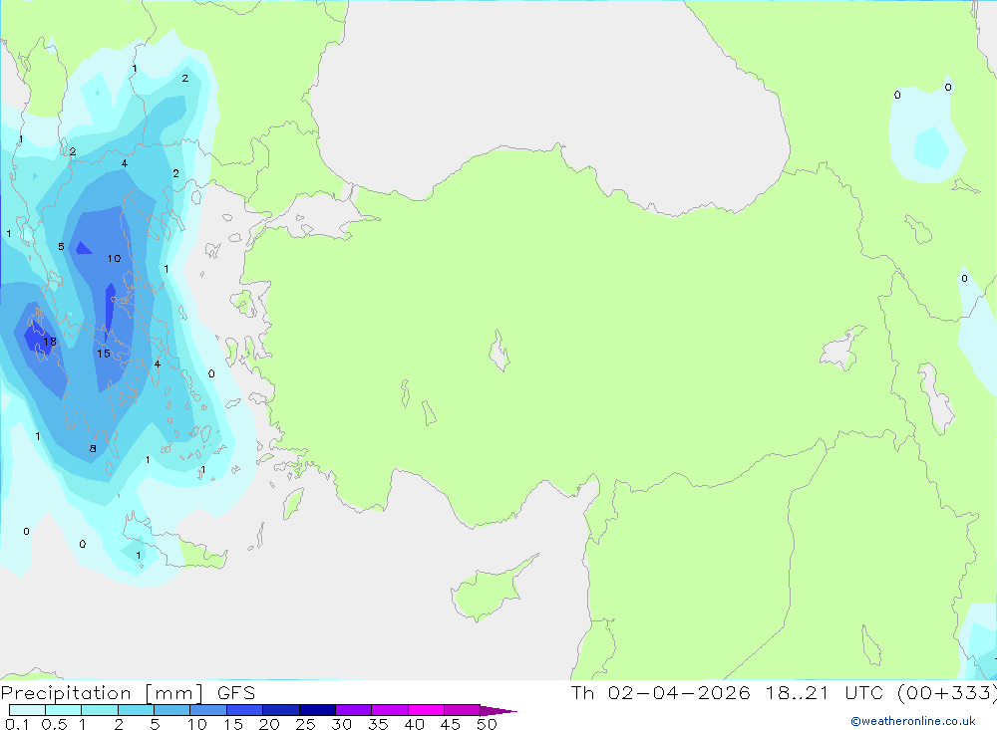Click the '8' precipitation value on the map
Image resolution: width=997 pixels, height=730 pixels.
tap(93, 448)
